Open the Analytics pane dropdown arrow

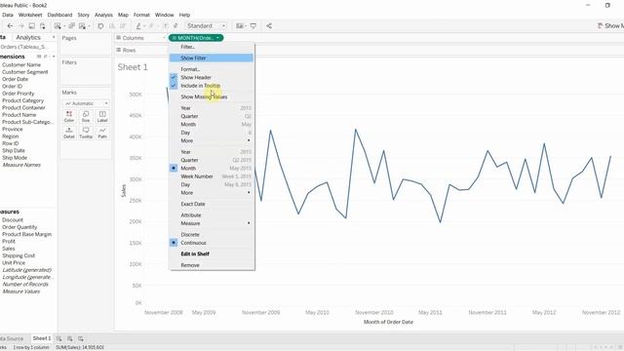coord(54,37)
